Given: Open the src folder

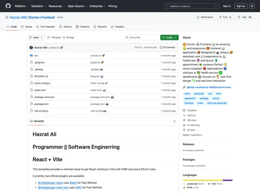Looking at the screenshot, I should (36, 55).
